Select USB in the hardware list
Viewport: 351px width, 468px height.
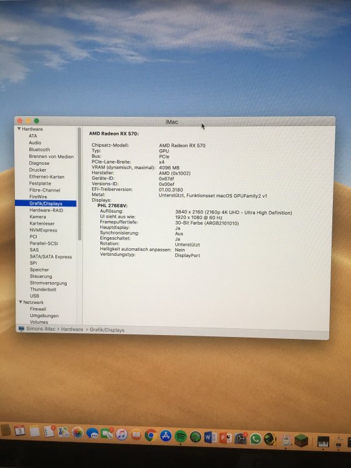point(34,296)
